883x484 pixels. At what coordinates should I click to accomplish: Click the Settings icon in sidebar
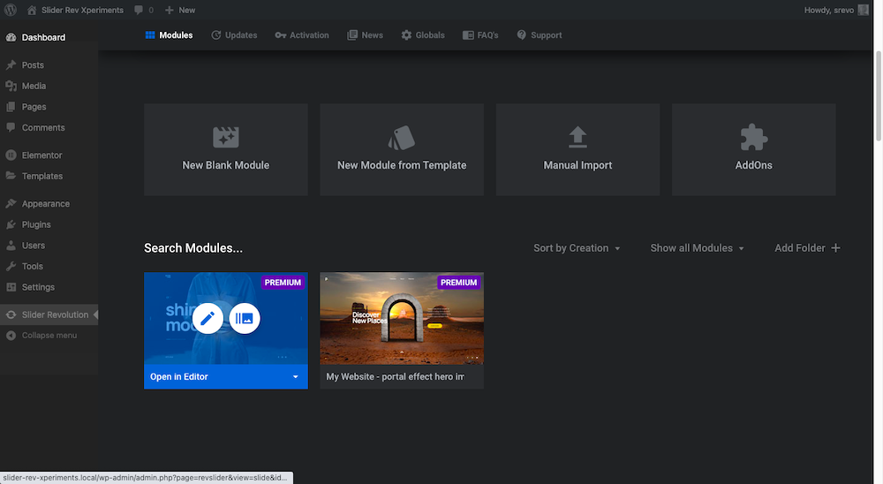pos(11,287)
